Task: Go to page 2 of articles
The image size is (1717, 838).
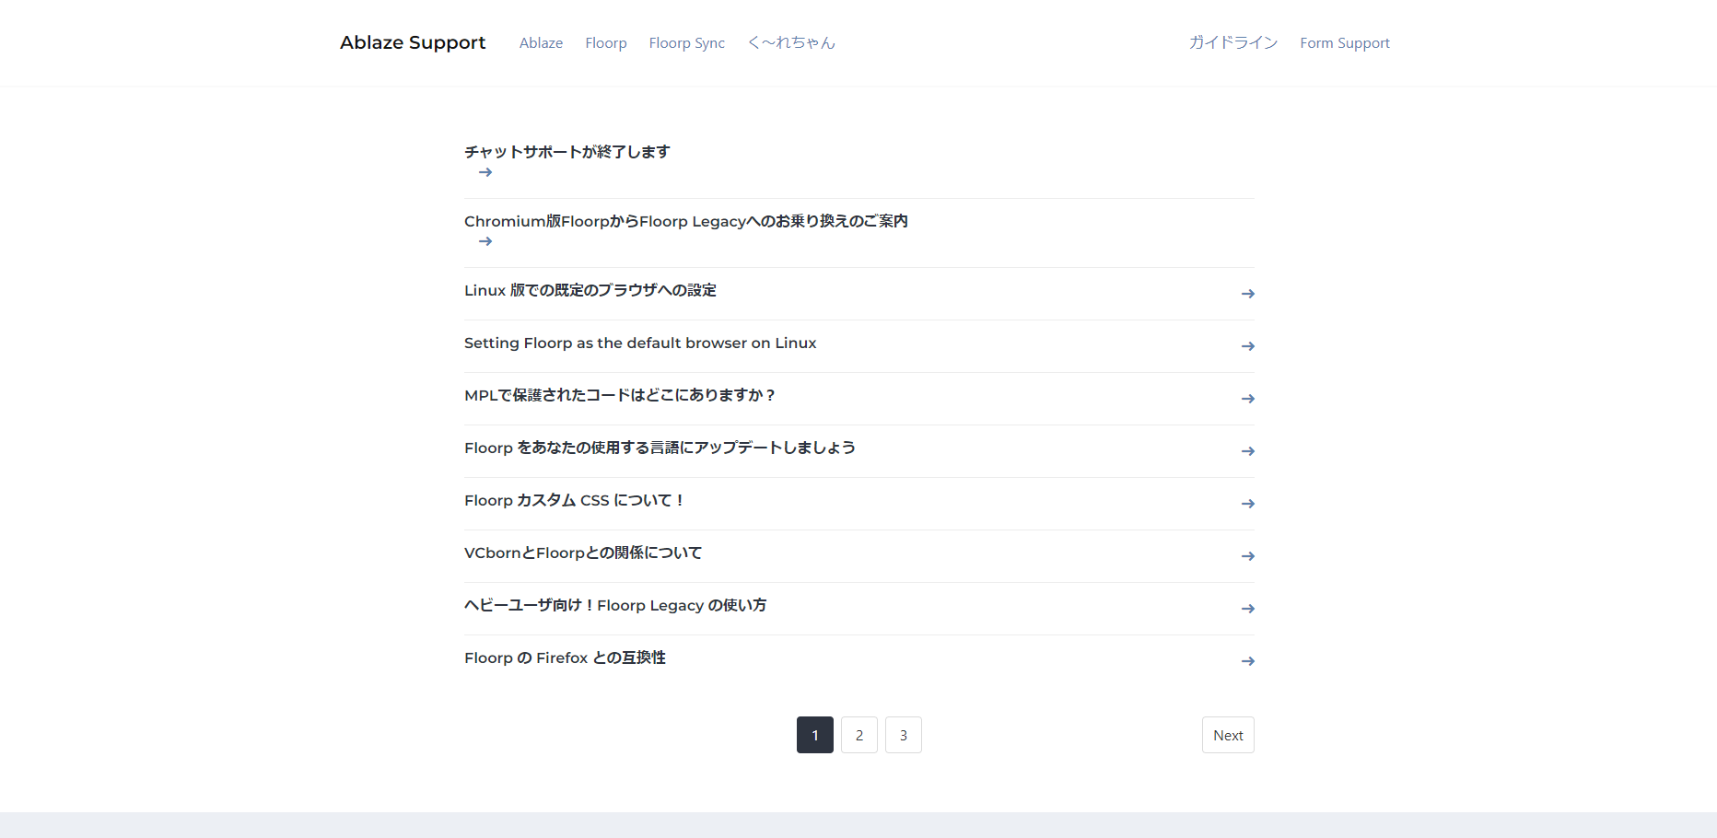Action: click(858, 735)
